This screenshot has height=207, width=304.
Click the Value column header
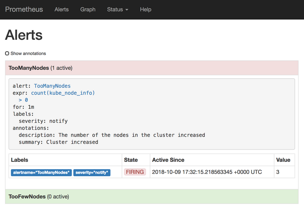pos(283,160)
